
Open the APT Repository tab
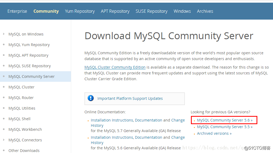tap(115, 11)
